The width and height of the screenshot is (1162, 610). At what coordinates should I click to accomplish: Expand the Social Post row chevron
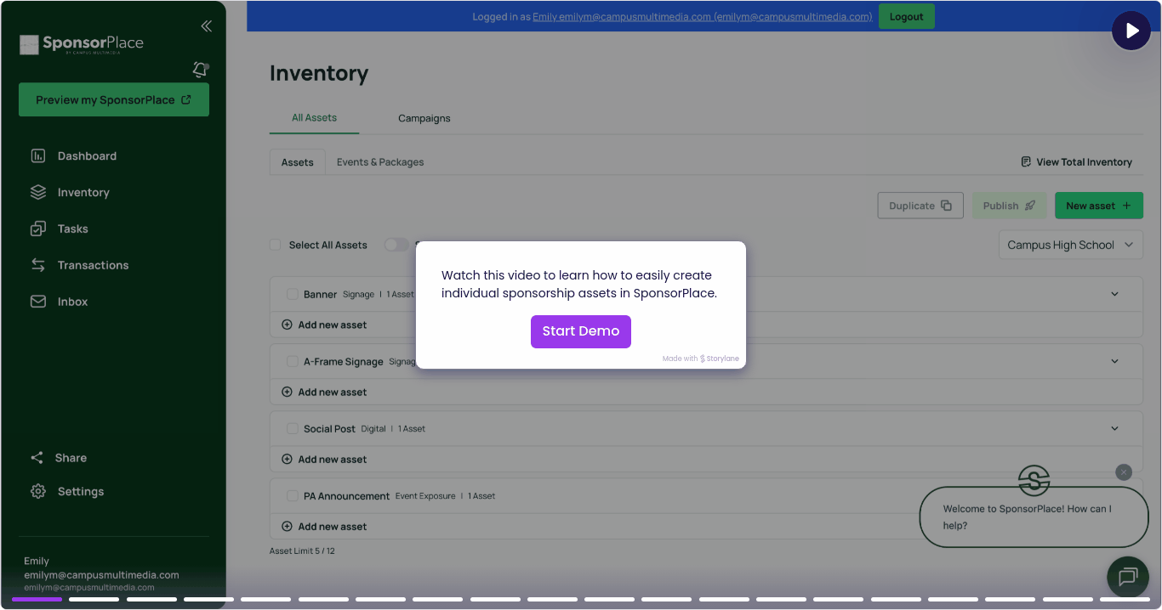pos(1115,428)
